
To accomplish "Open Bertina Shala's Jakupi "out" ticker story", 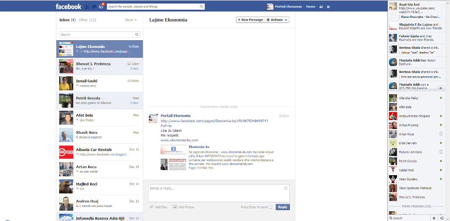I will [x=417, y=50].
